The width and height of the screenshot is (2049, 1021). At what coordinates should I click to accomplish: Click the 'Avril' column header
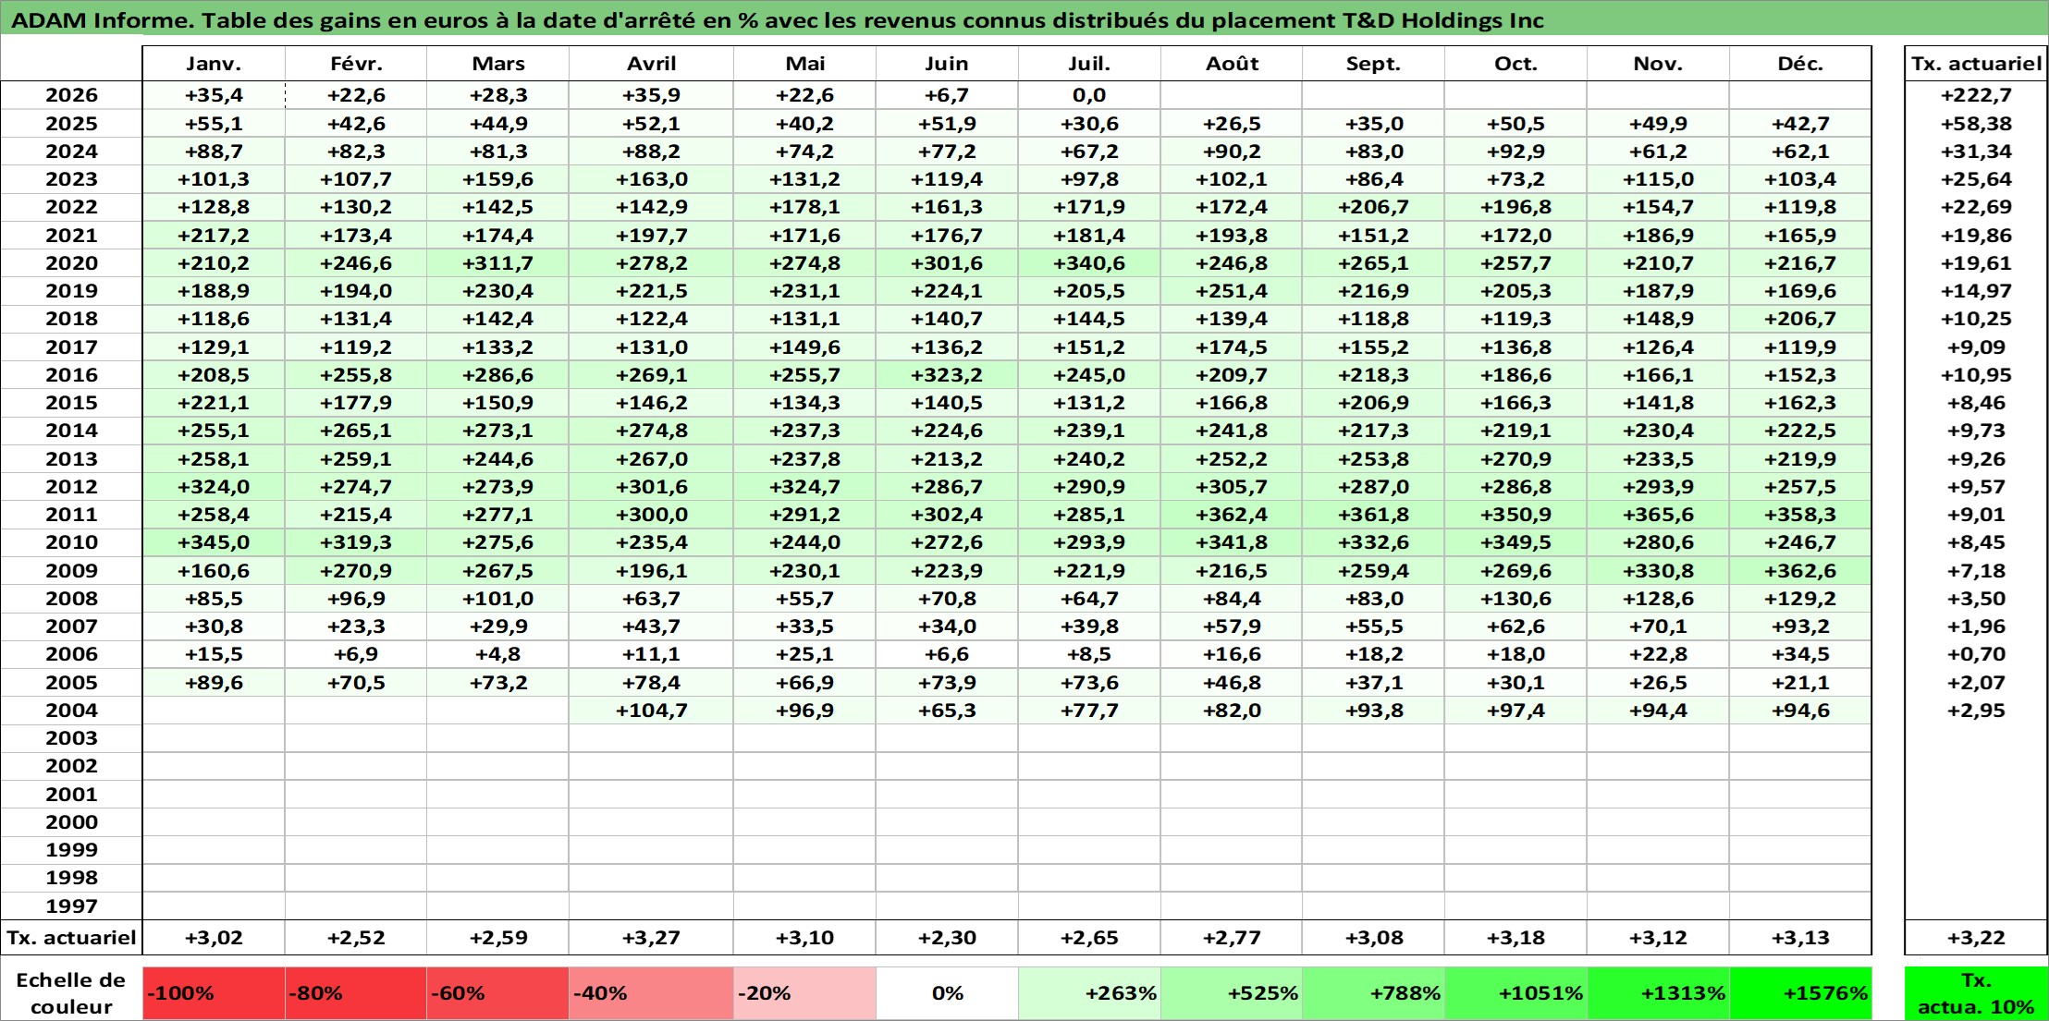click(x=651, y=64)
